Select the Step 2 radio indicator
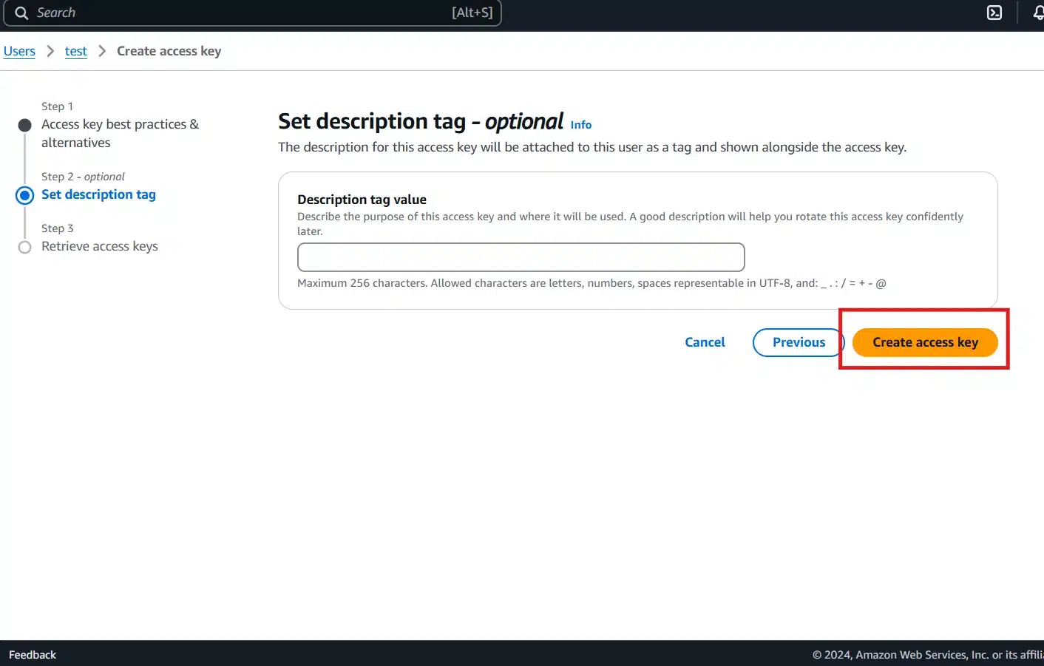 pos(24,194)
